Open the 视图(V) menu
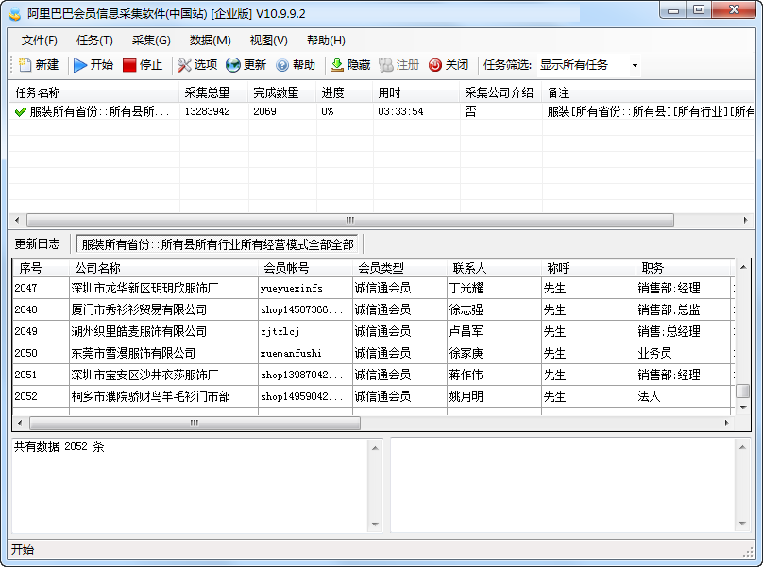The width and height of the screenshot is (763, 567). point(268,41)
